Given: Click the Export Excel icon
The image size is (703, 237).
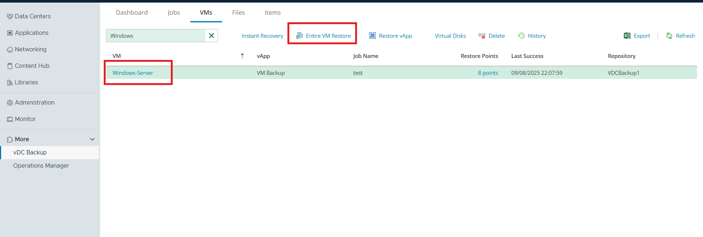Looking at the screenshot, I should click(x=627, y=36).
